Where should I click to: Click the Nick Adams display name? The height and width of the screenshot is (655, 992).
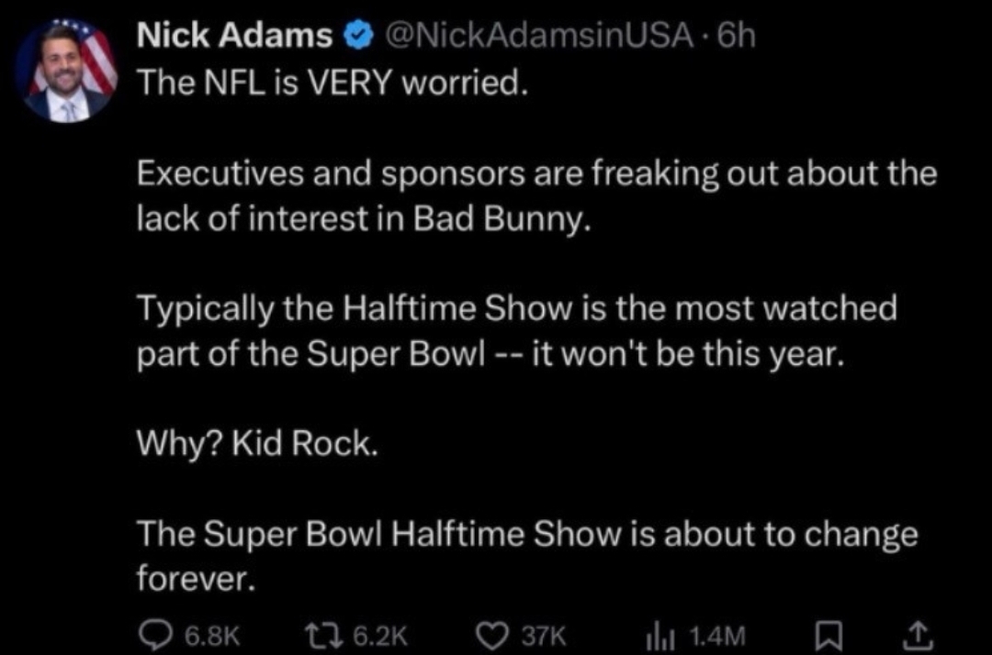tap(234, 38)
